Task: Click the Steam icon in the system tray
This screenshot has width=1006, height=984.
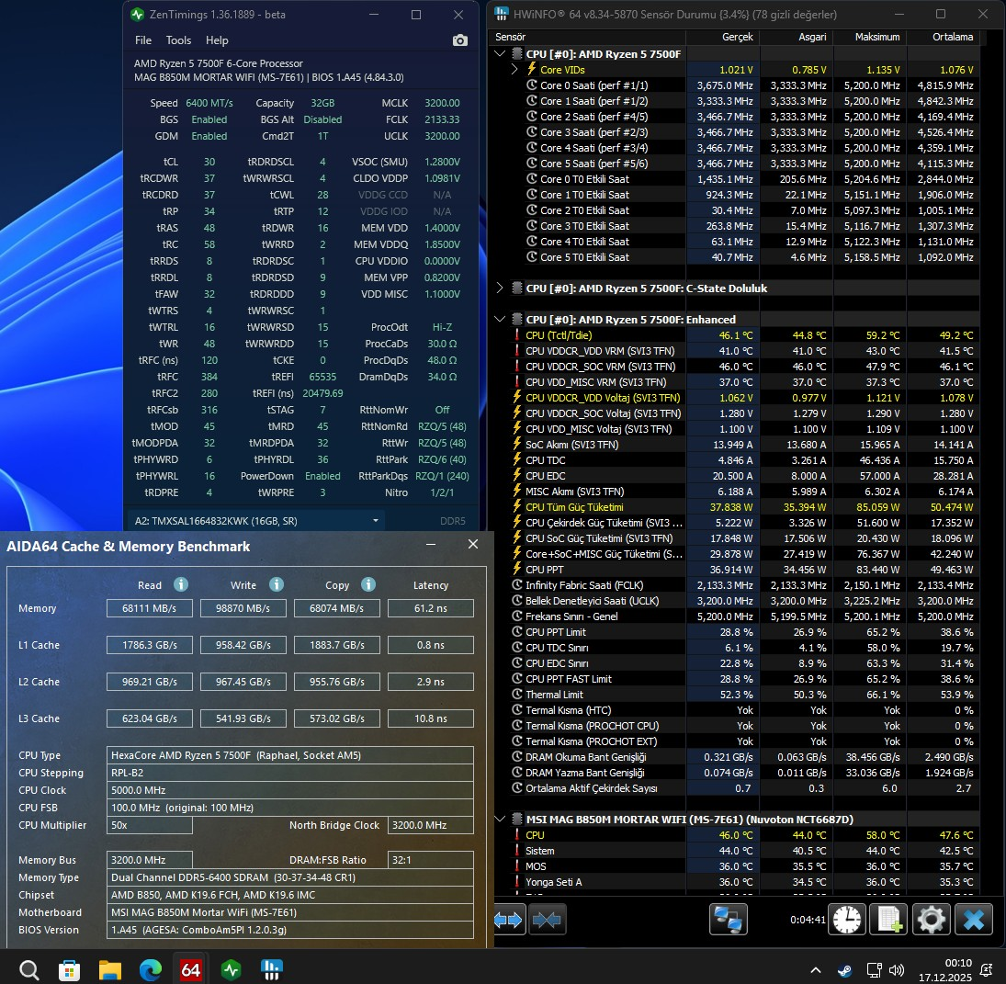Action: (845, 970)
